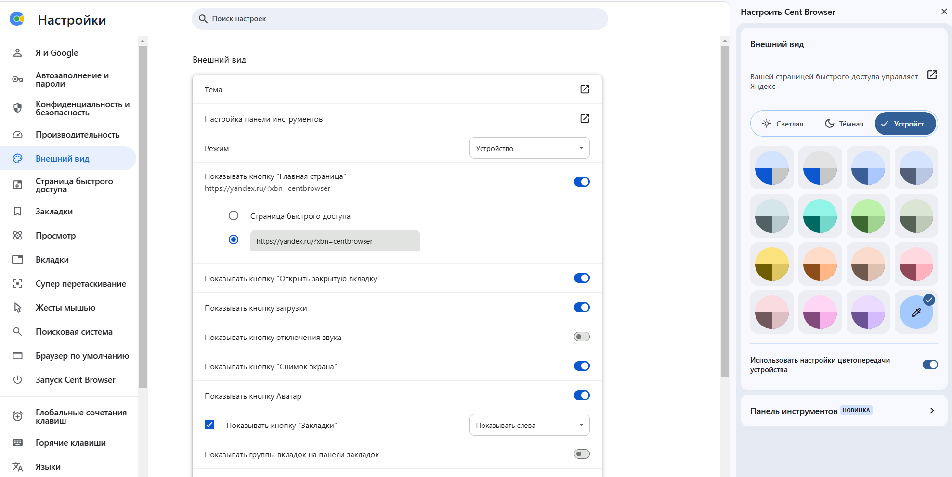This screenshot has height=477, width=952.
Task: Click the icon beside Страница быстрого доступа in the sidebar
Action: click(18, 185)
